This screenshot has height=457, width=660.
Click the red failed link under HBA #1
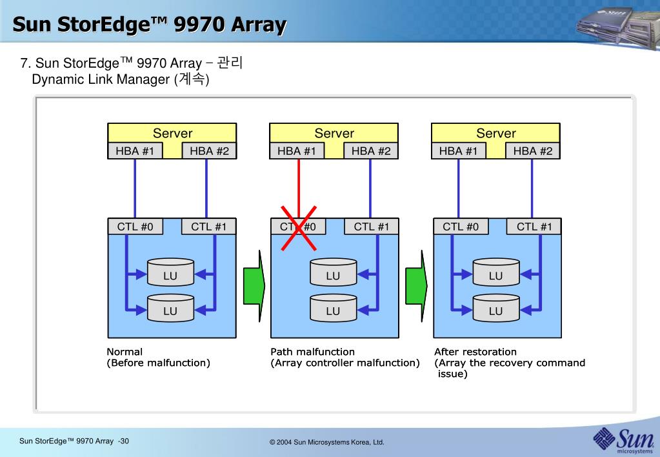pos(299,188)
